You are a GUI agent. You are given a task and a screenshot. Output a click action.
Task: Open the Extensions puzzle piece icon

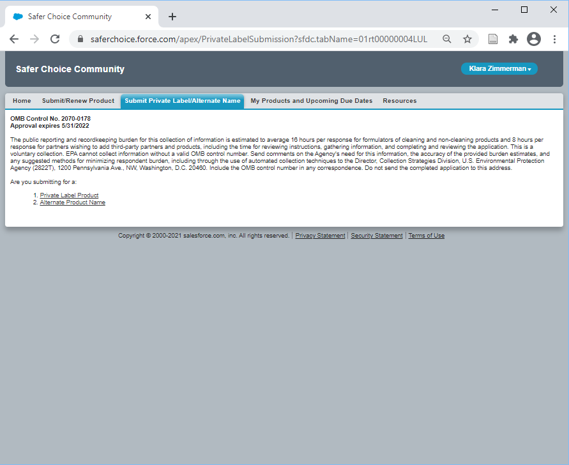tap(513, 39)
